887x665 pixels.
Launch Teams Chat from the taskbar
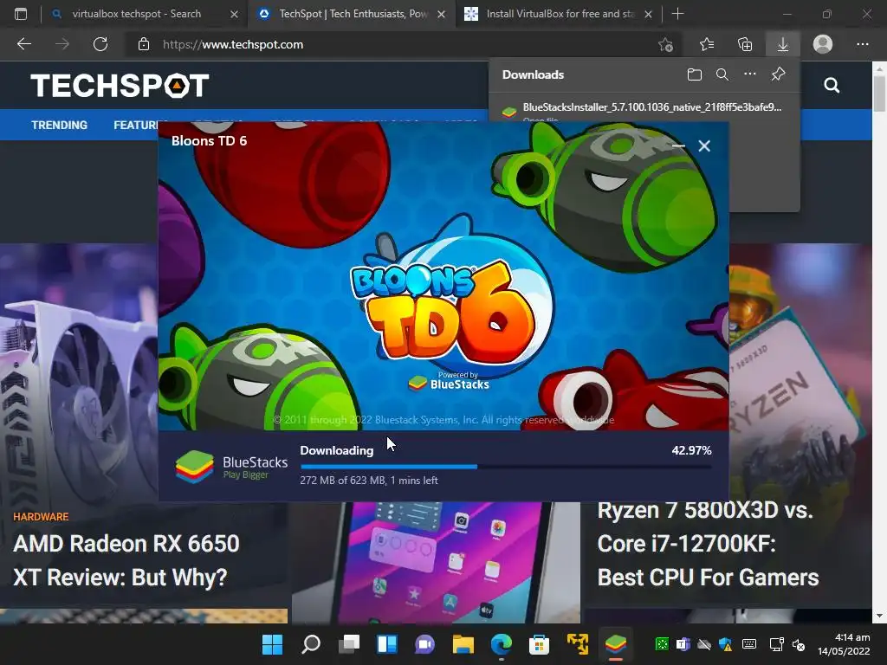click(424, 643)
